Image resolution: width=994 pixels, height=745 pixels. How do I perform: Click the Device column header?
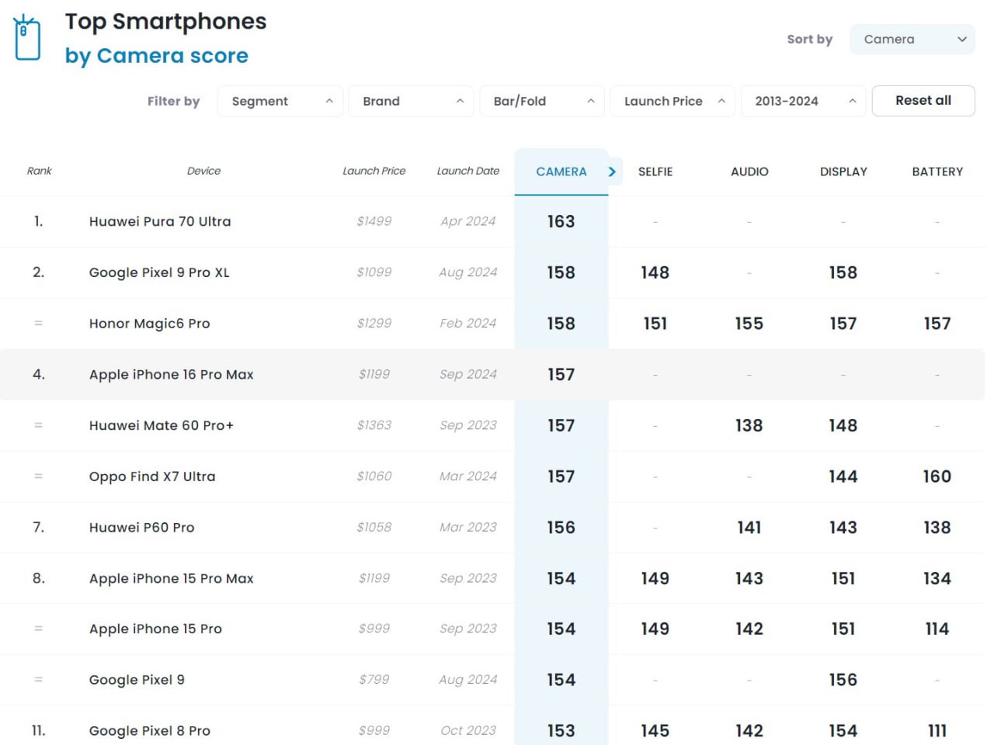coord(203,171)
